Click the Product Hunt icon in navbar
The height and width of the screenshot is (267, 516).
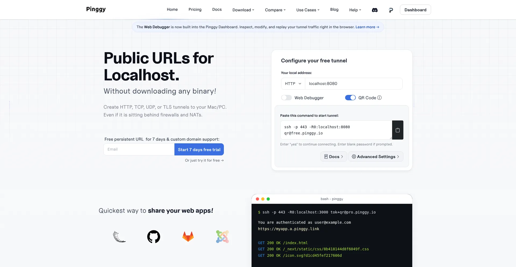pyautogui.click(x=391, y=10)
